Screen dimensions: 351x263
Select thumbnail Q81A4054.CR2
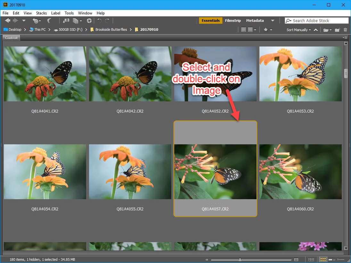click(x=45, y=172)
